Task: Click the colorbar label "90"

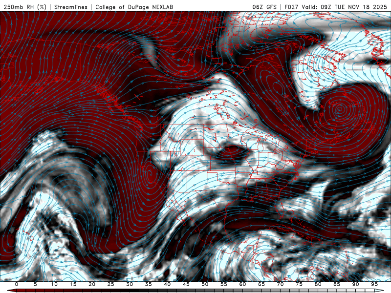Action: click(x=356, y=284)
